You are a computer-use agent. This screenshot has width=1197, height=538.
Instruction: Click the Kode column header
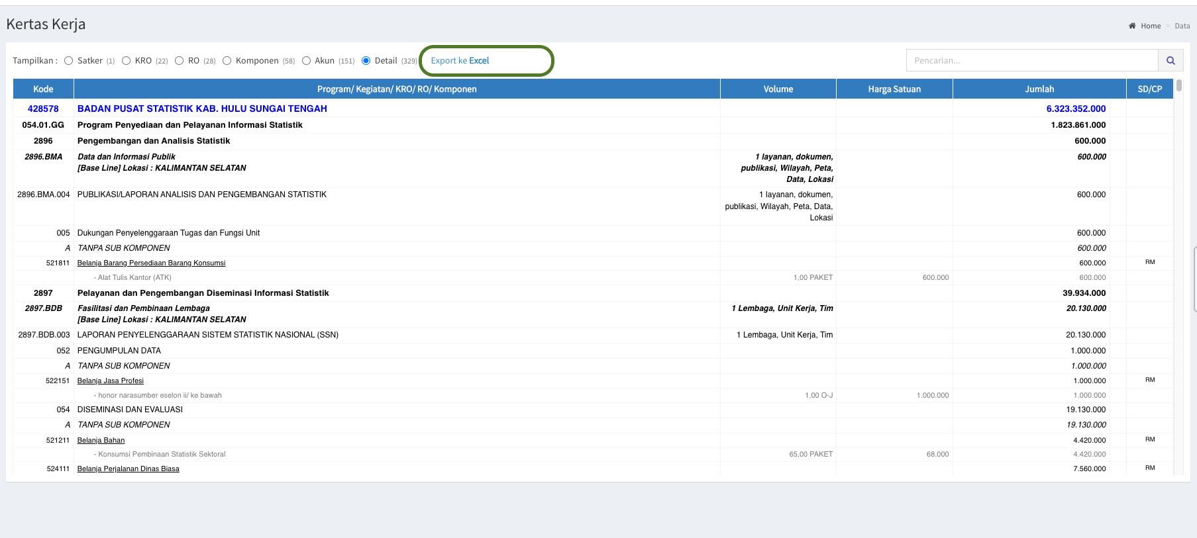coord(43,89)
